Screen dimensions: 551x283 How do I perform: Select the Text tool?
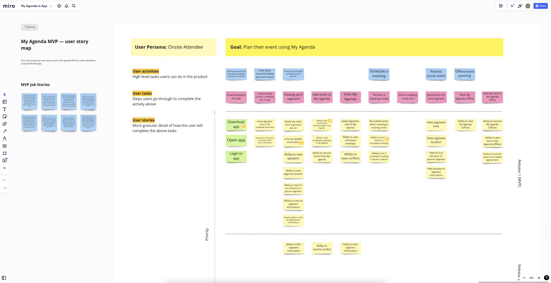point(5,109)
